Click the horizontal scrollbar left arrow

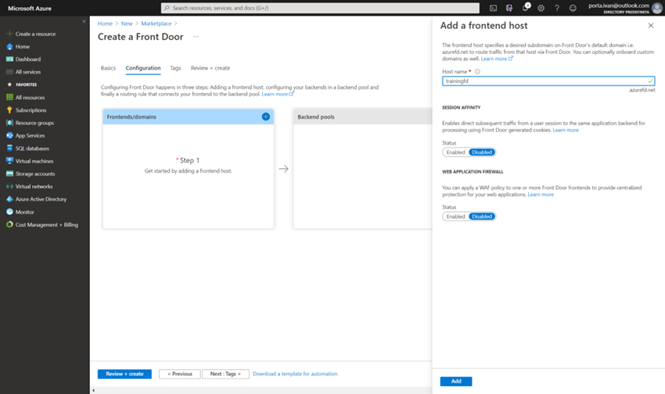click(x=94, y=391)
